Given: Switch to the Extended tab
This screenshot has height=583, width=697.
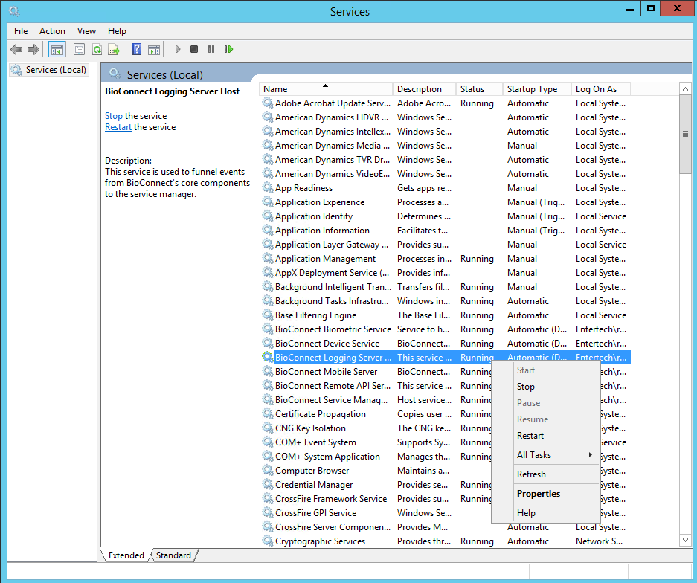Looking at the screenshot, I should point(126,555).
